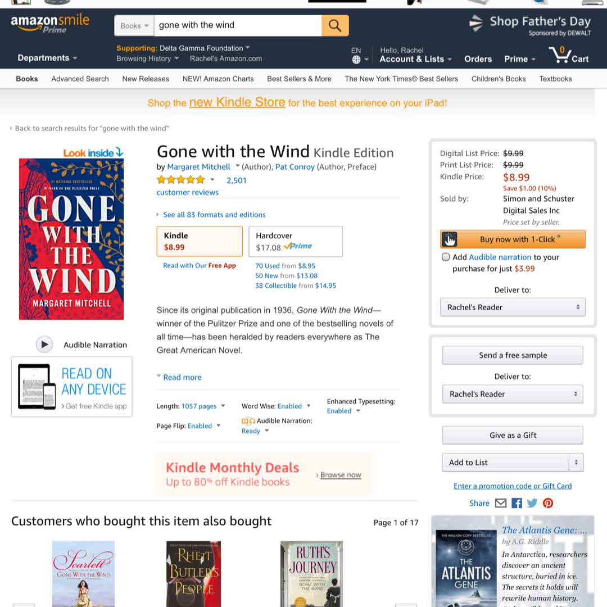607x607 pixels.
Task: Share this book on Twitter
Action: pyautogui.click(x=532, y=503)
